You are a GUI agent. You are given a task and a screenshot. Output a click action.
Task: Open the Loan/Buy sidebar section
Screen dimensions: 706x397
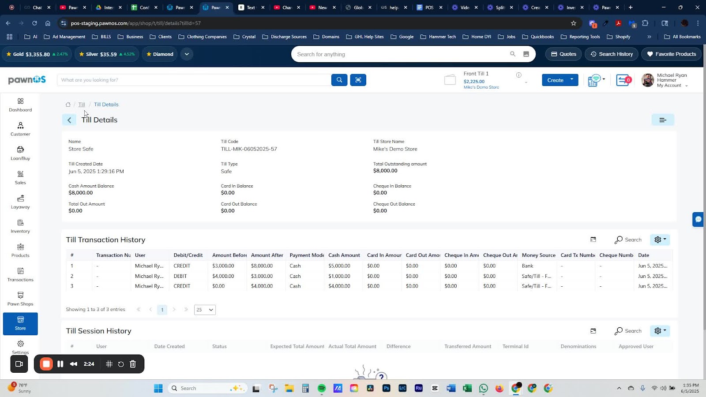[20, 154]
